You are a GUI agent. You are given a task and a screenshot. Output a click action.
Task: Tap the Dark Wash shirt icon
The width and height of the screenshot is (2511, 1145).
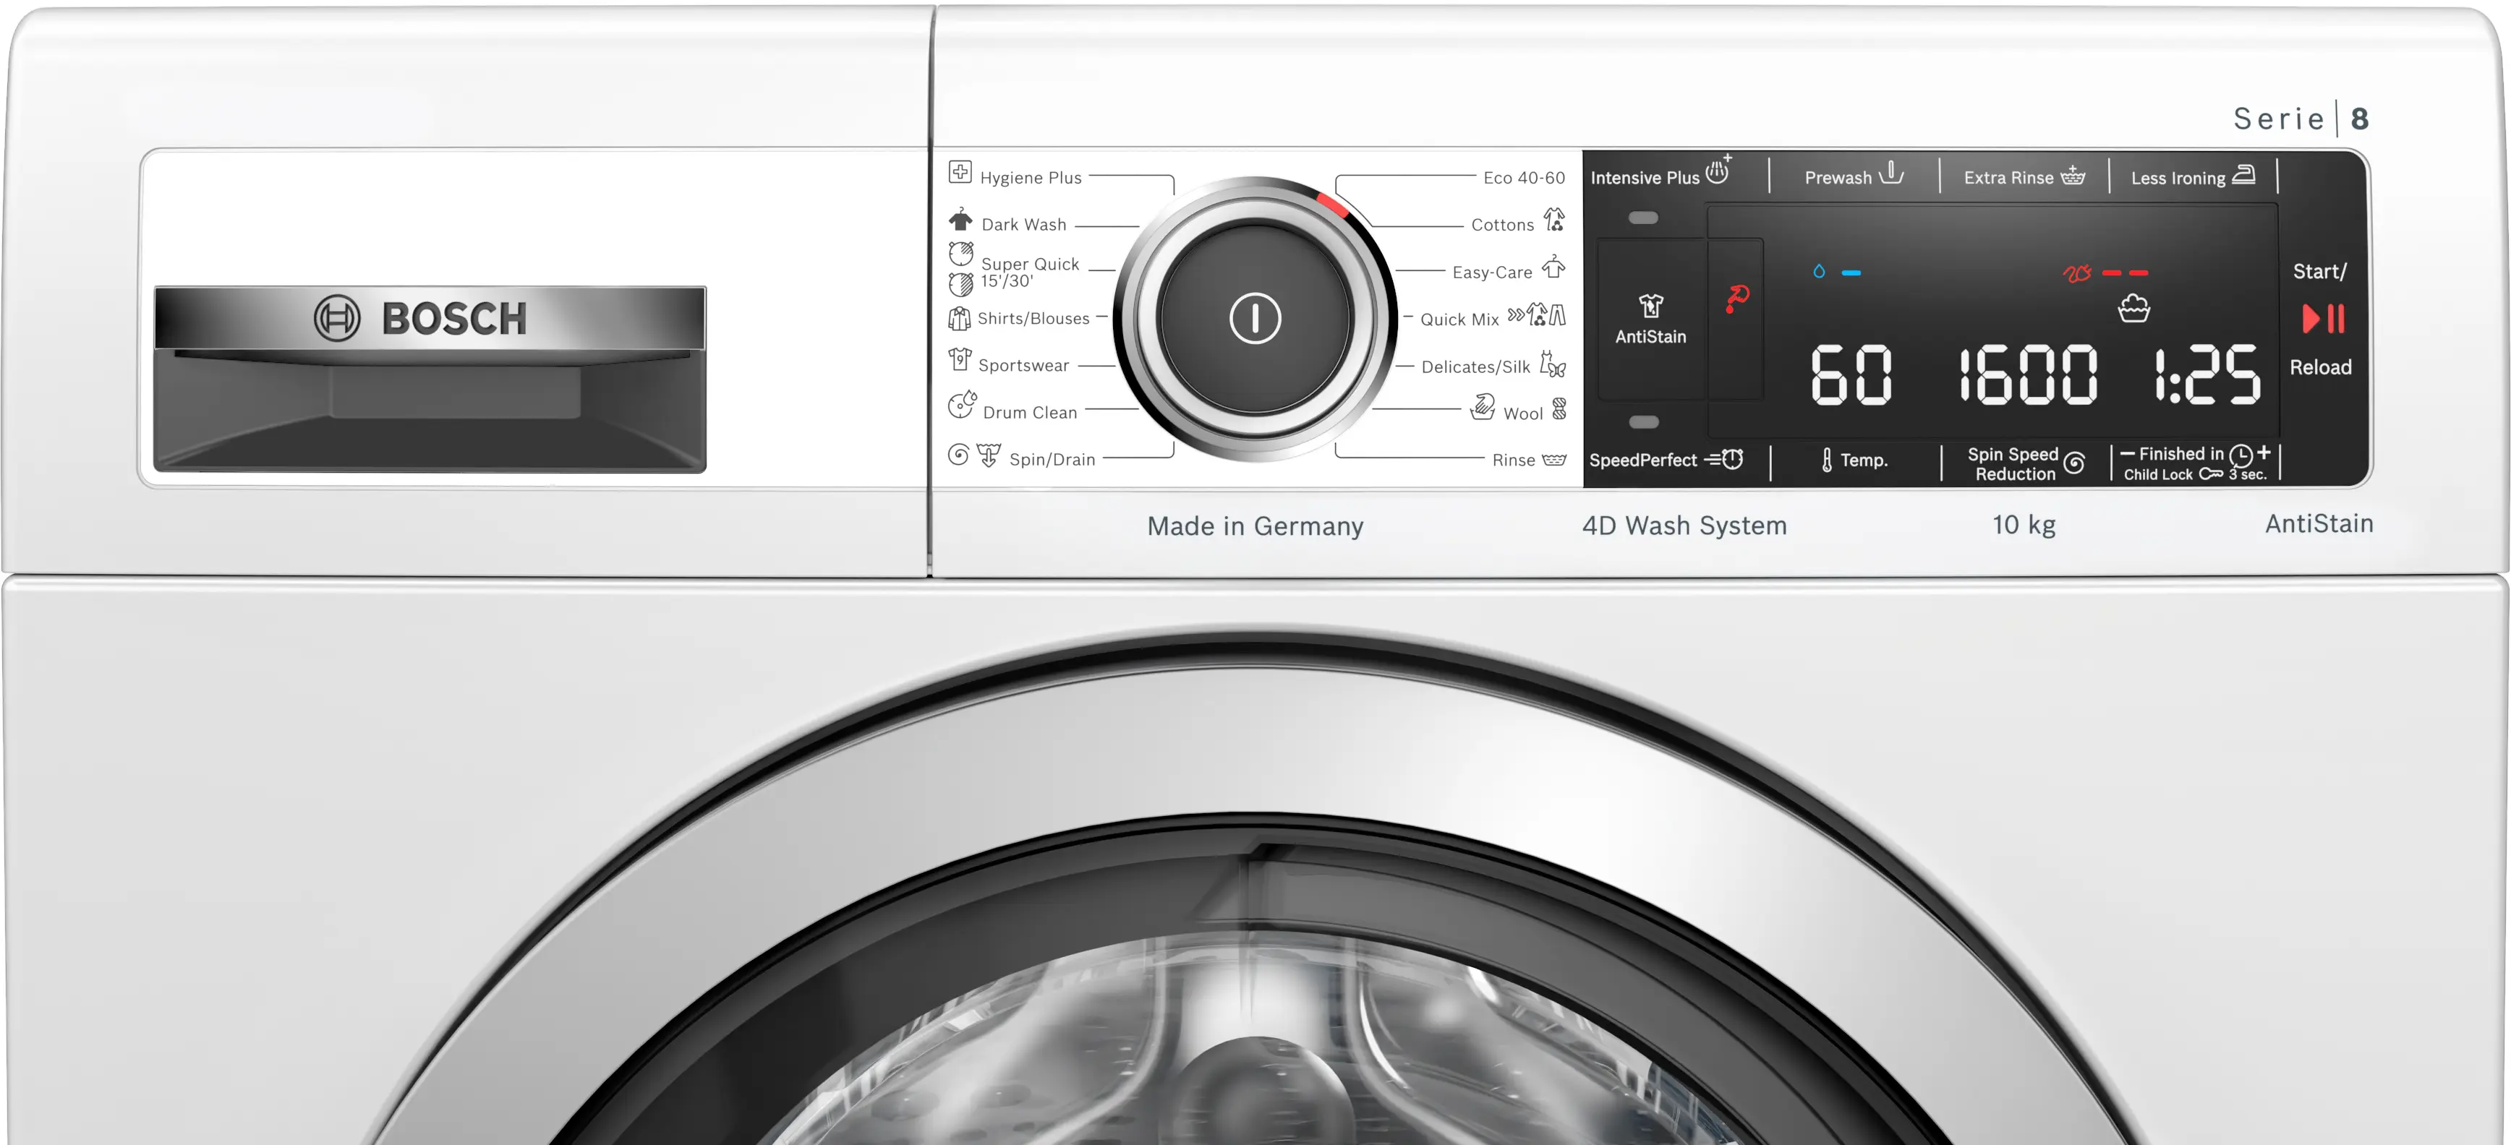961,219
